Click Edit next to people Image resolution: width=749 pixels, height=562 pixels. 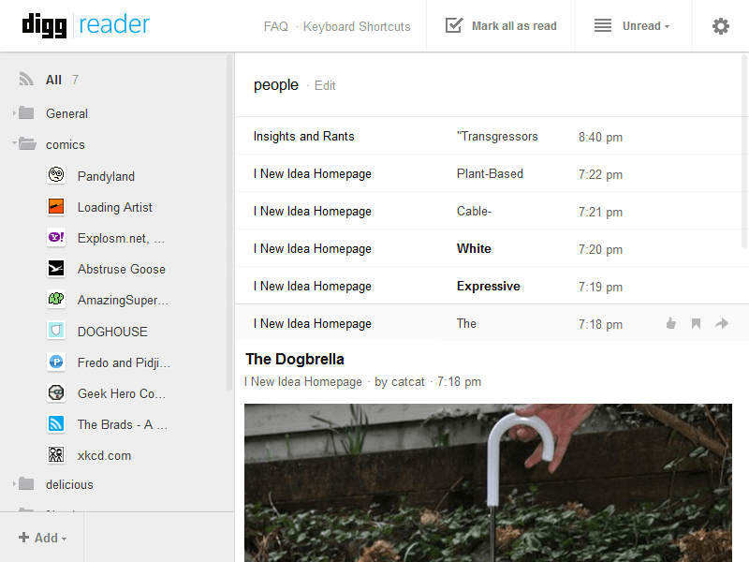tap(325, 85)
